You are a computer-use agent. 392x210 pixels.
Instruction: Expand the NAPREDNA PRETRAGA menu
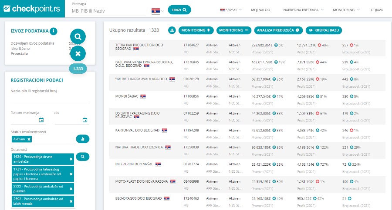303,10
